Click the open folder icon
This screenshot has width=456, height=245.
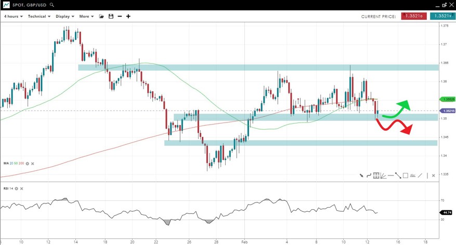click(102, 17)
